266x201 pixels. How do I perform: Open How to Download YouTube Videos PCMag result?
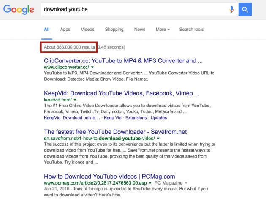(109, 177)
